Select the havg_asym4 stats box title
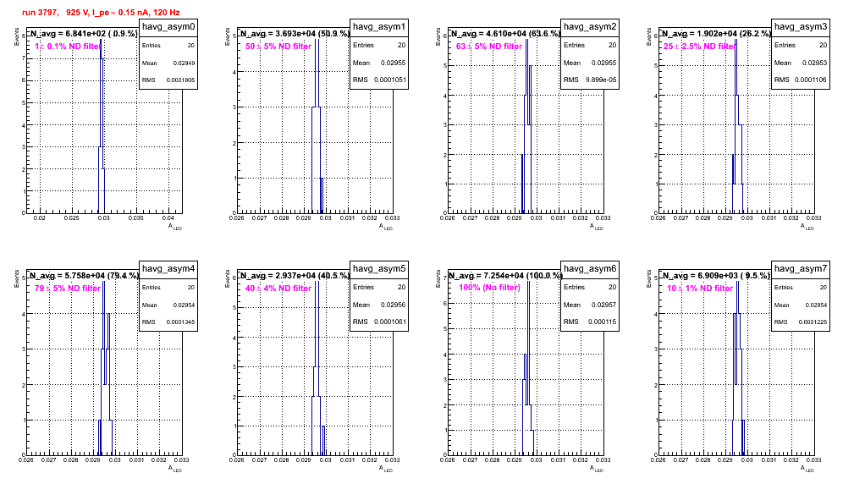Viewport: 843px width, 484px height. [x=168, y=269]
